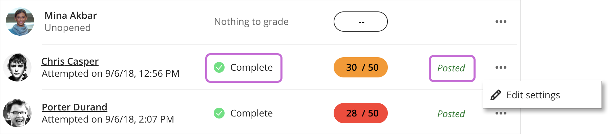
Task: Click Chris Casper's Posted status label
Action: 451,68
